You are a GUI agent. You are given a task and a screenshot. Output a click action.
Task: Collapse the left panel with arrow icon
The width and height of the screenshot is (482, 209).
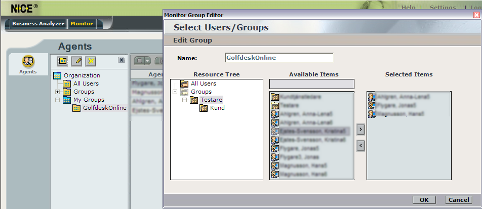coord(122,60)
